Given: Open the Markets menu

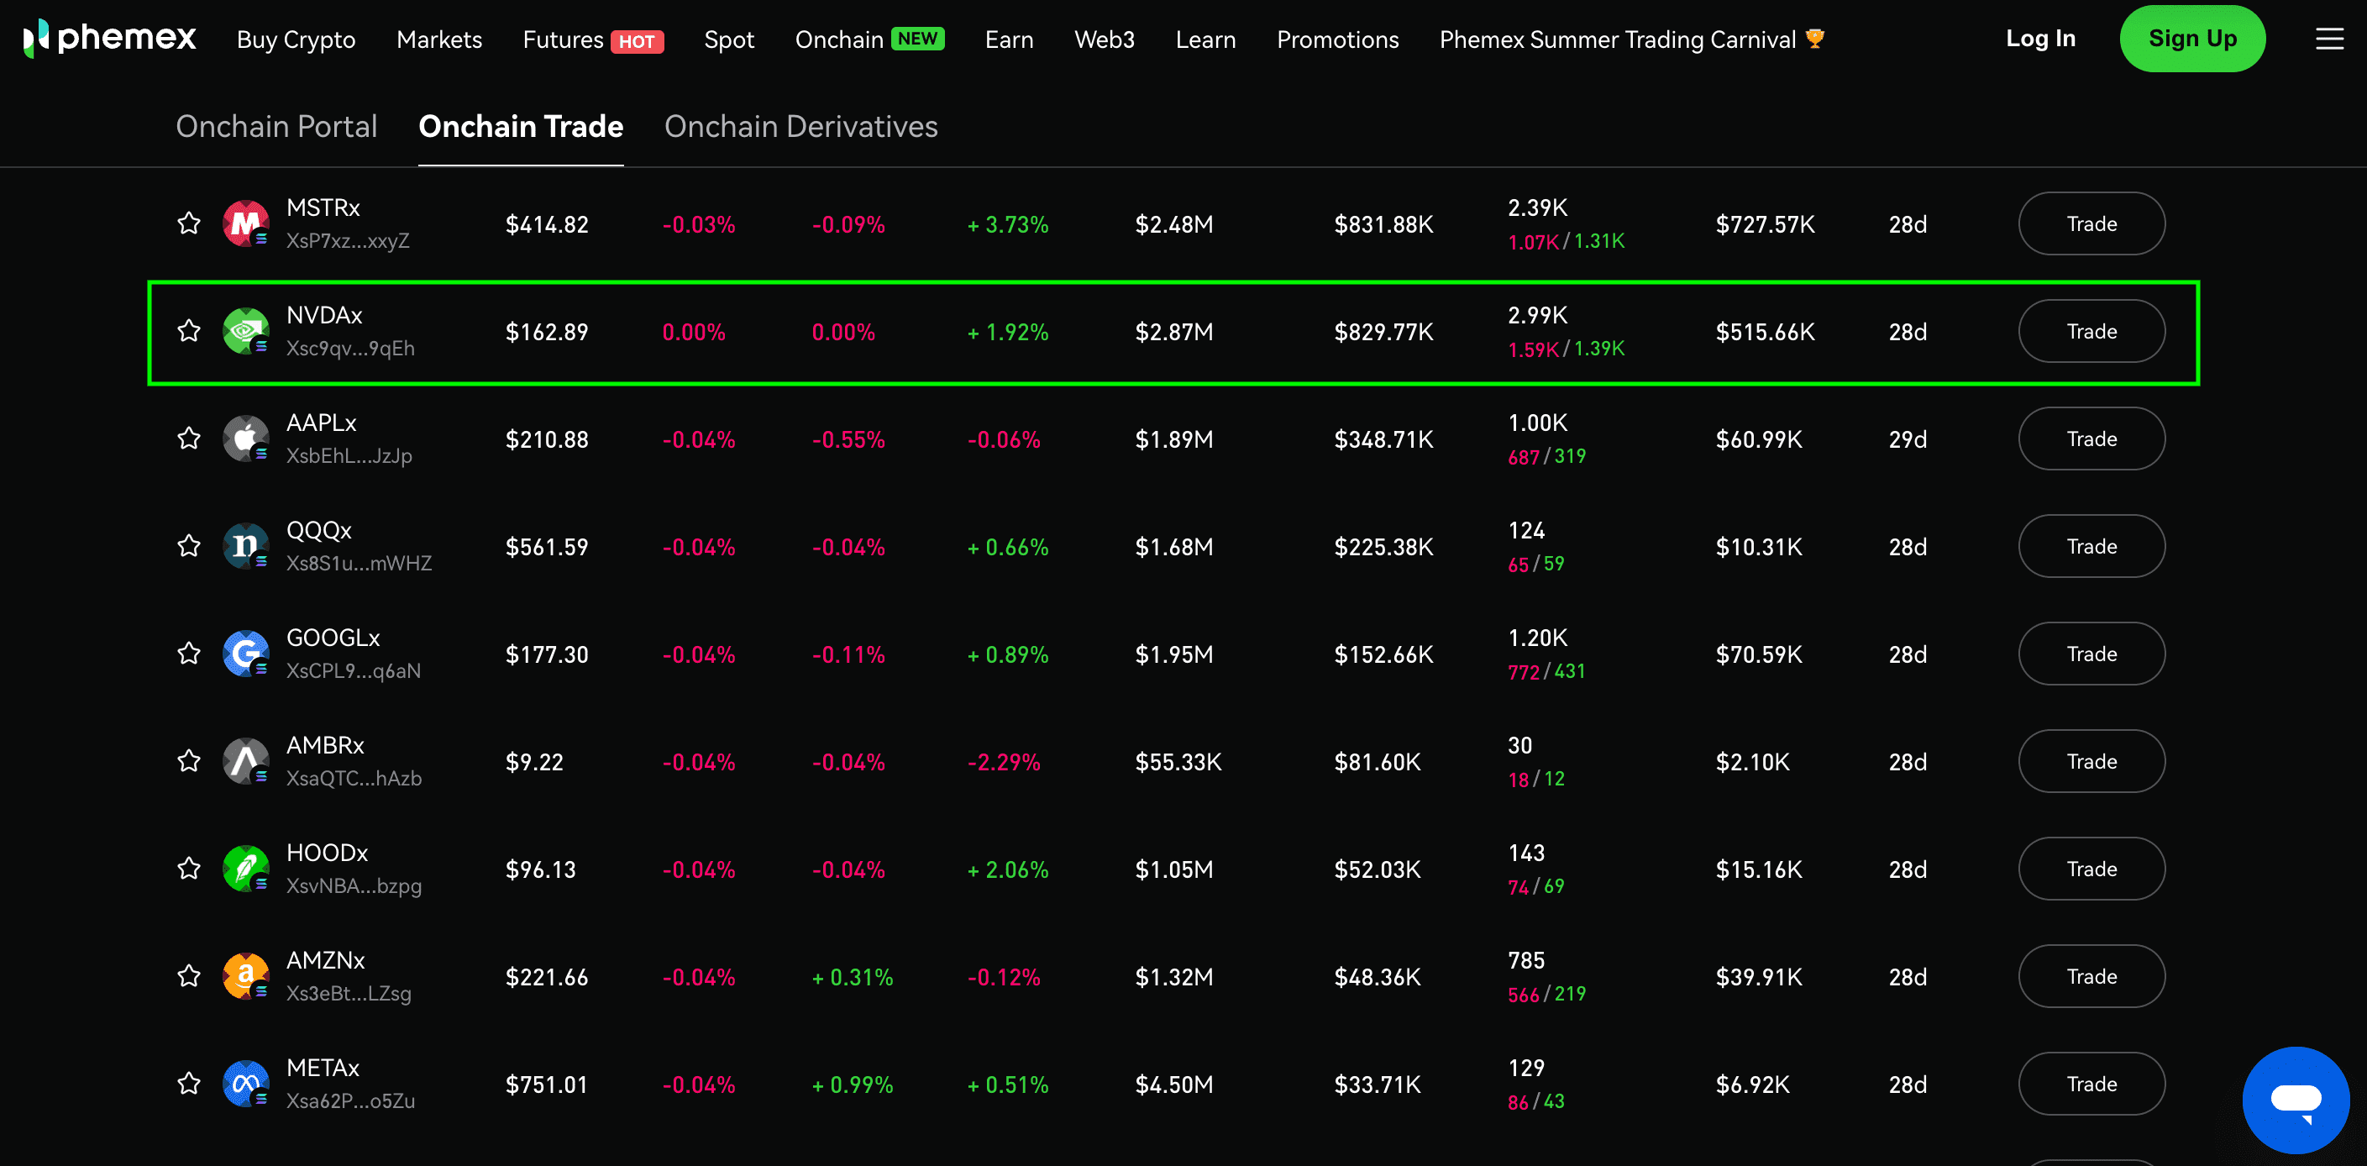Looking at the screenshot, I should [x=439, y=39].
